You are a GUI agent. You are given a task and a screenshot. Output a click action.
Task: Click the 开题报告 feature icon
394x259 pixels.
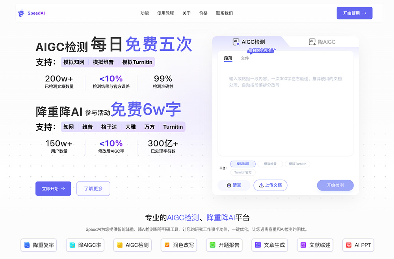click(x=213, y=245)
